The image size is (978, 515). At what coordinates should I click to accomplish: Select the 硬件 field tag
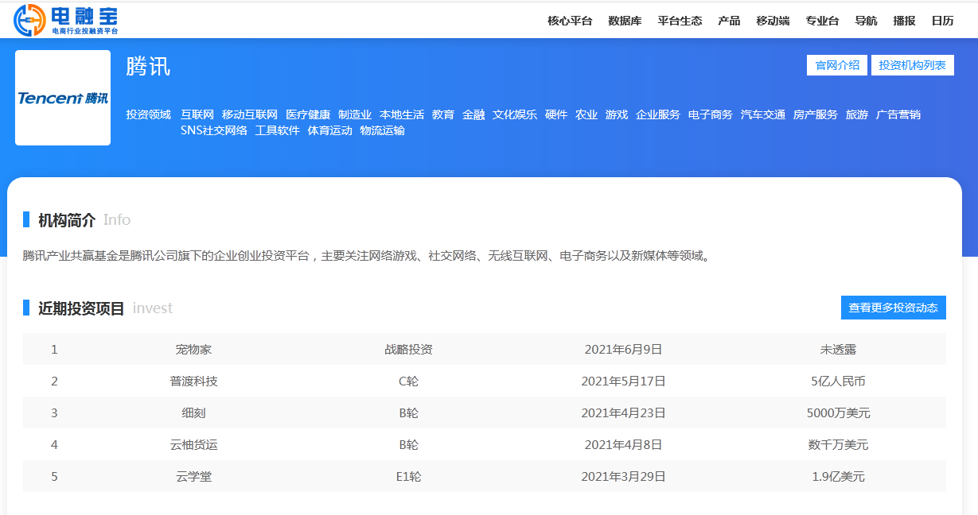(556, 114)
